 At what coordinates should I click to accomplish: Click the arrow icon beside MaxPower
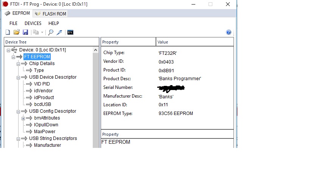pyautogui.click(x=29, y=132)
